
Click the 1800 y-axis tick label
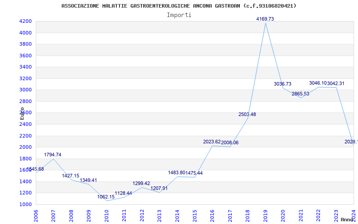[26, 159]
